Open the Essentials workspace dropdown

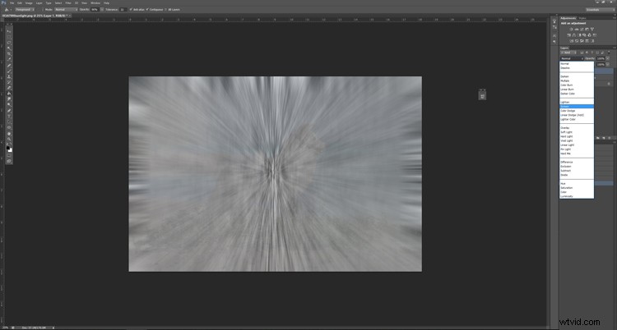[599, 9]
